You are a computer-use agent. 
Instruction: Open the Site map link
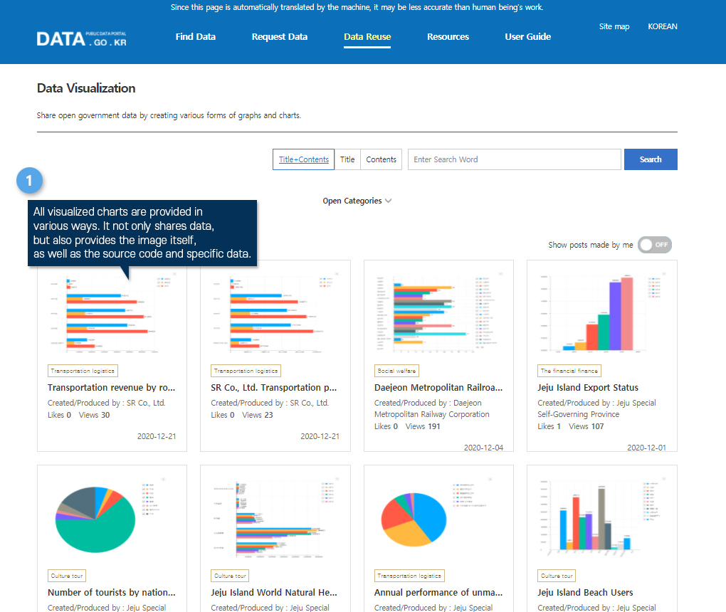(x=614, y=27)
